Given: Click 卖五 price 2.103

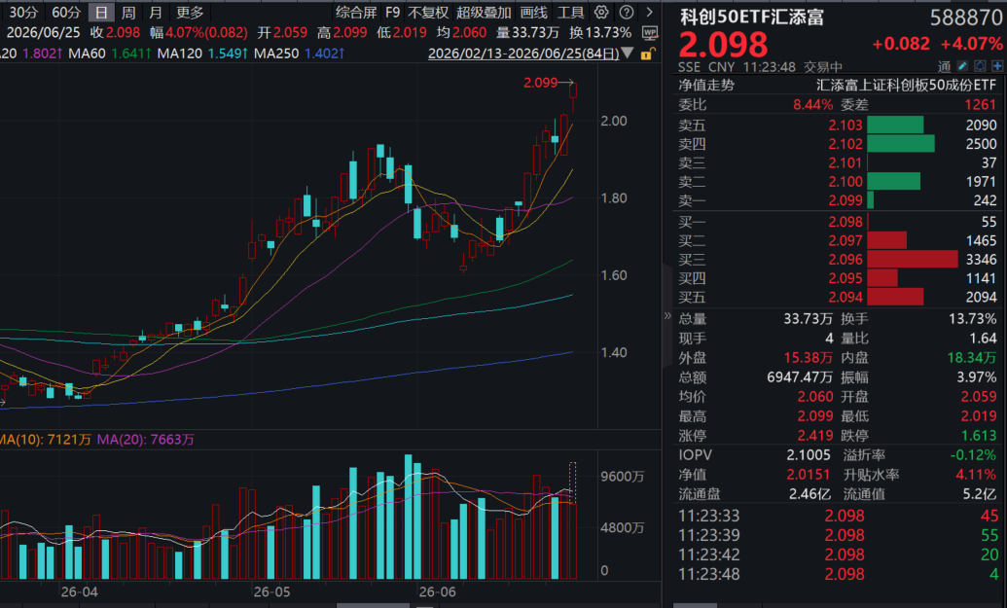Looking at the screenshot, I should 845,125.
